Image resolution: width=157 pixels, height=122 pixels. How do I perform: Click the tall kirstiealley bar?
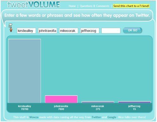coord(24,71)
